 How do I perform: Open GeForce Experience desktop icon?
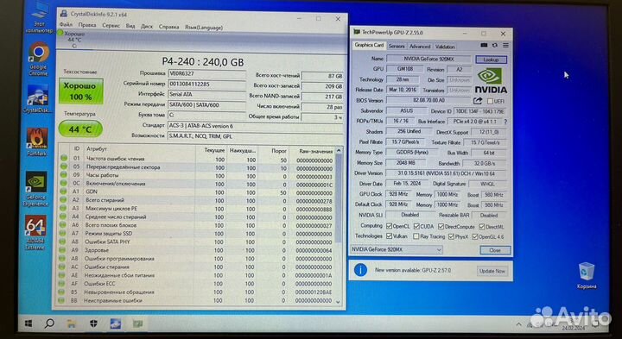pos(36,189)
